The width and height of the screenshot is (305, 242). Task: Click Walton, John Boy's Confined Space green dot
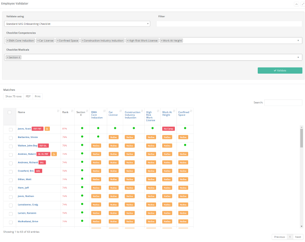pyautogui.click(x=185, y=145)
